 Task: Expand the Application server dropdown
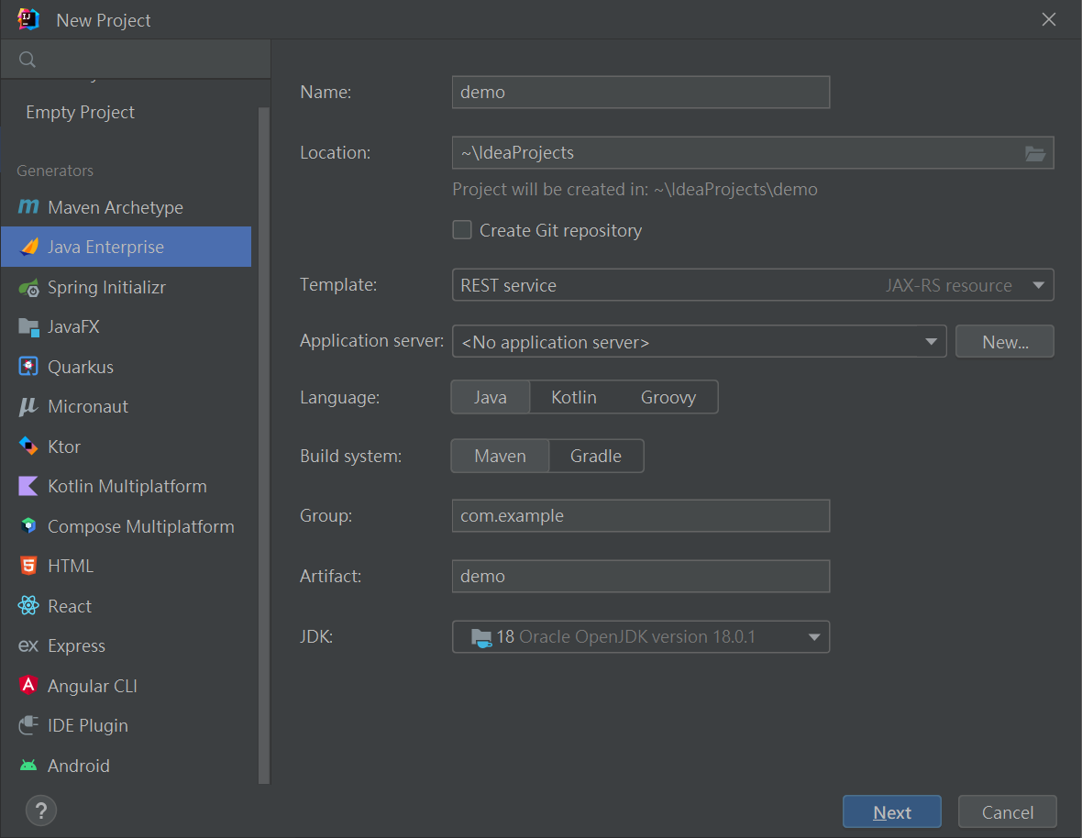point(930,342)
